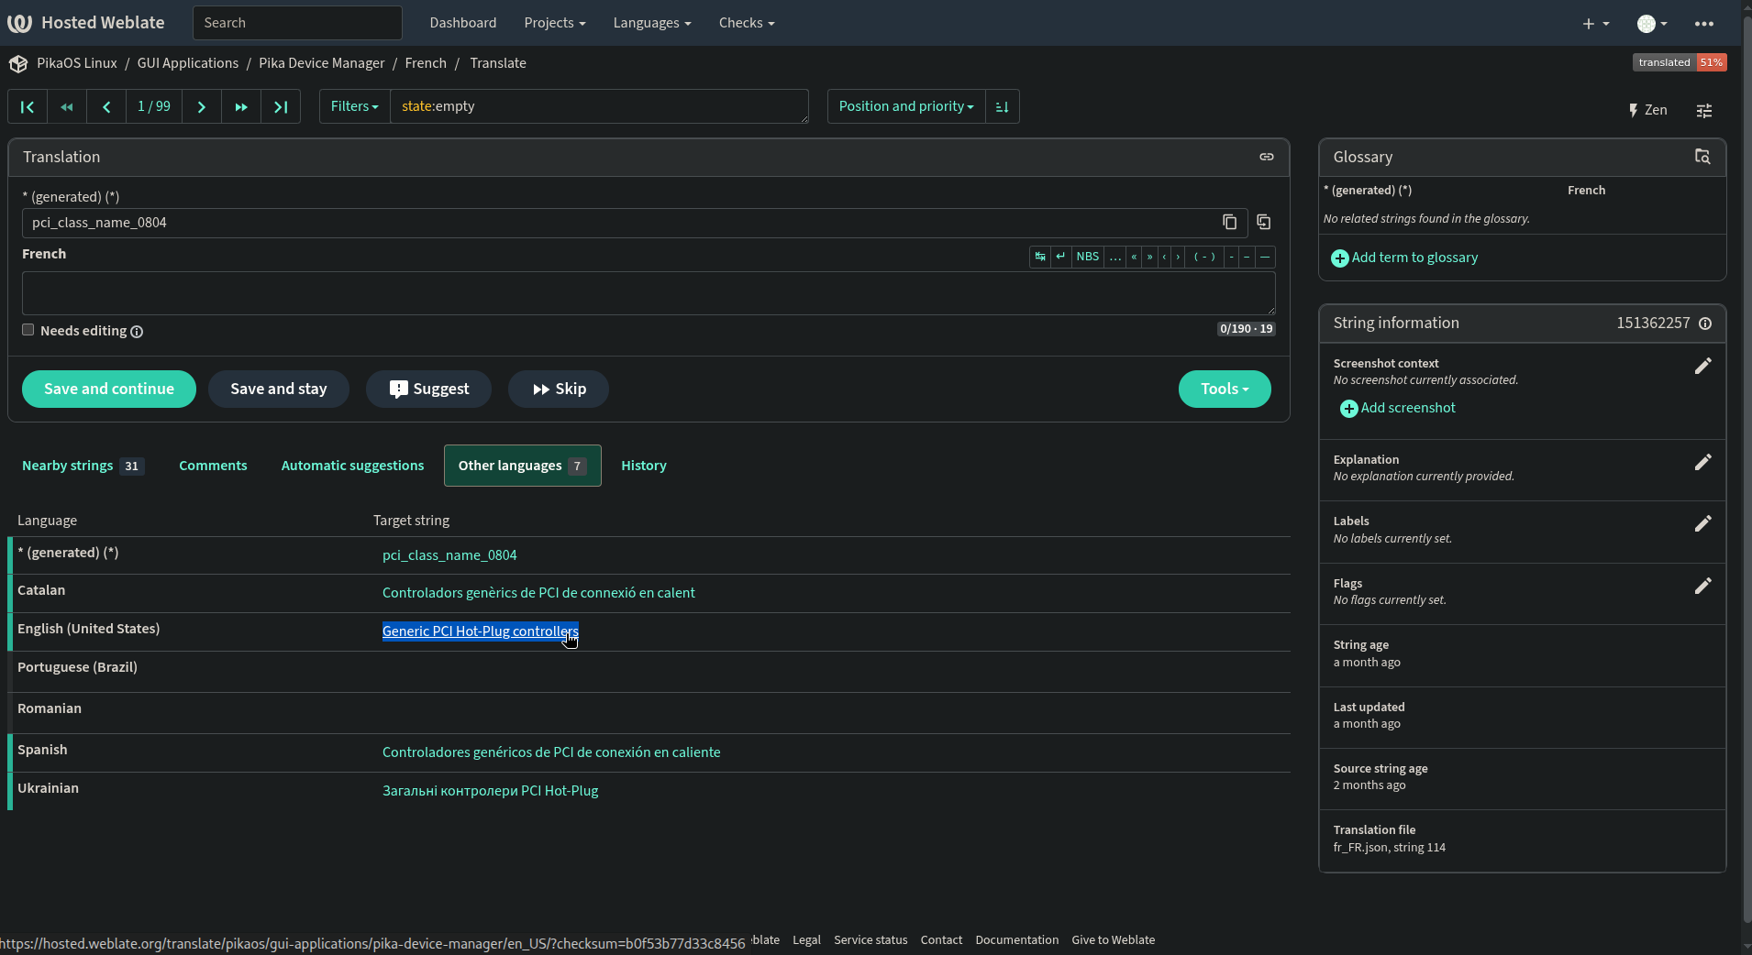
Task: Insert newline special character button
Action: click(1061, 257)
